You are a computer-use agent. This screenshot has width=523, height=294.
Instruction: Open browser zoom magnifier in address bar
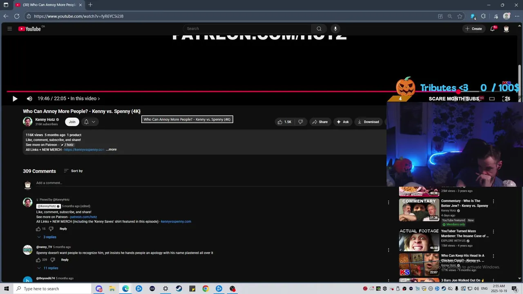point(450,16)
